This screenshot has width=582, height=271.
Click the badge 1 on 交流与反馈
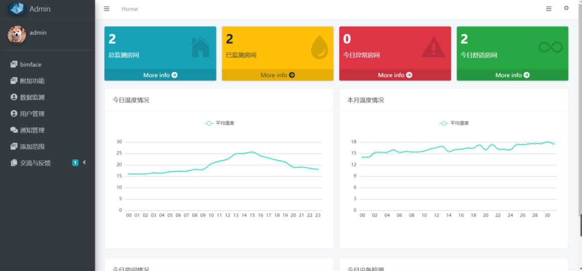click(75, 162)
